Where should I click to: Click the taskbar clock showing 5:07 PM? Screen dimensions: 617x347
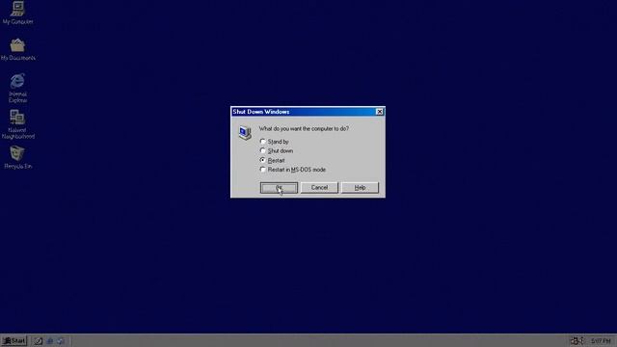(601, 340)
